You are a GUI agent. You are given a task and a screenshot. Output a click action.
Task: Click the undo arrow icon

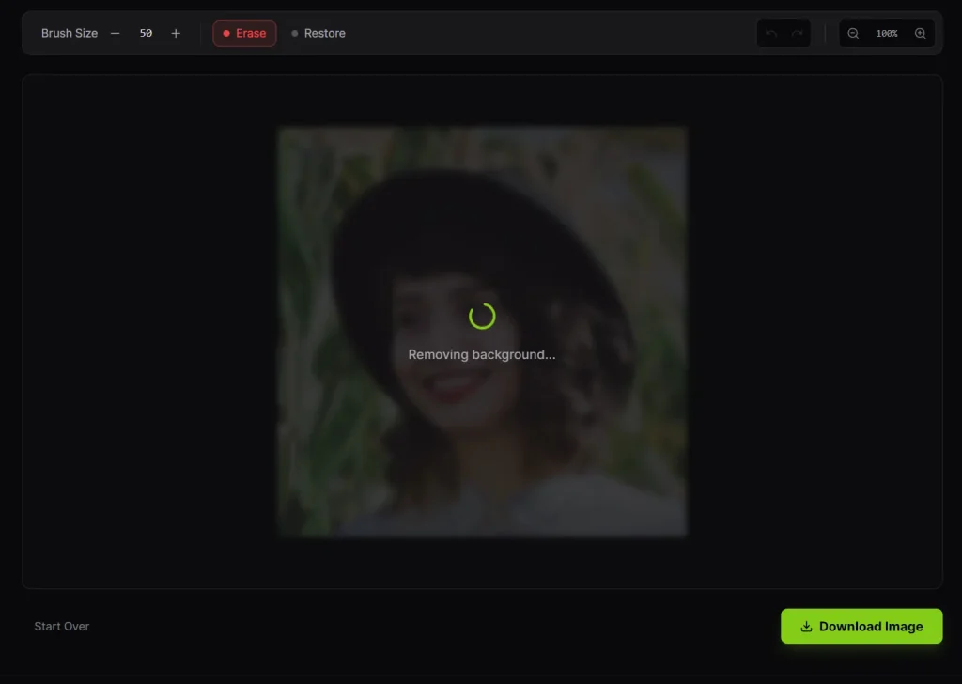click(771, 33)
